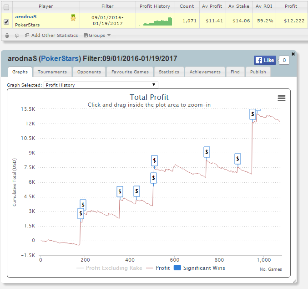Viewport: 308px width, 289px height.
Task: Click the significant win marker near game 430
Action: click(137, 191)
